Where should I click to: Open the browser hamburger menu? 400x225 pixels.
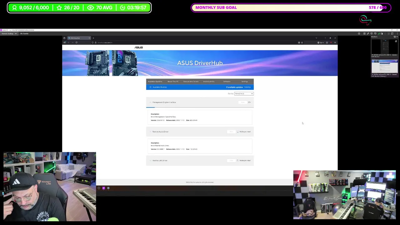click(x=335, y=42)
